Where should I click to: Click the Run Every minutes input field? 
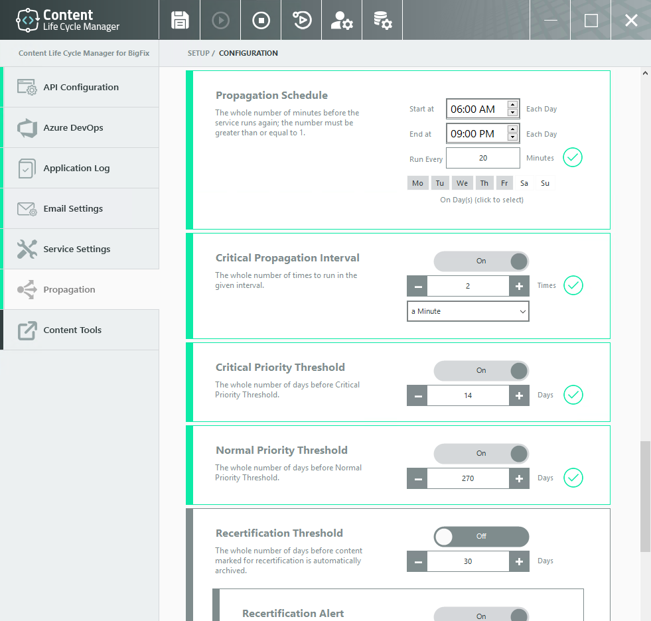[x=483, y=158]
